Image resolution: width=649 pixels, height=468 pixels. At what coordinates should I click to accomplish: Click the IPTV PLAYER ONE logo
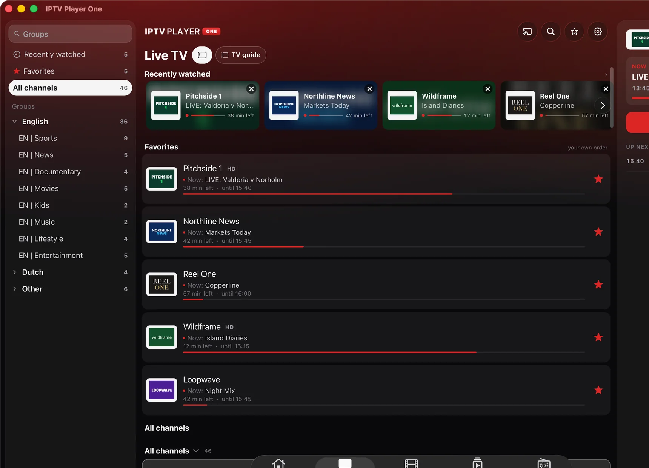[x=182, y=32]
